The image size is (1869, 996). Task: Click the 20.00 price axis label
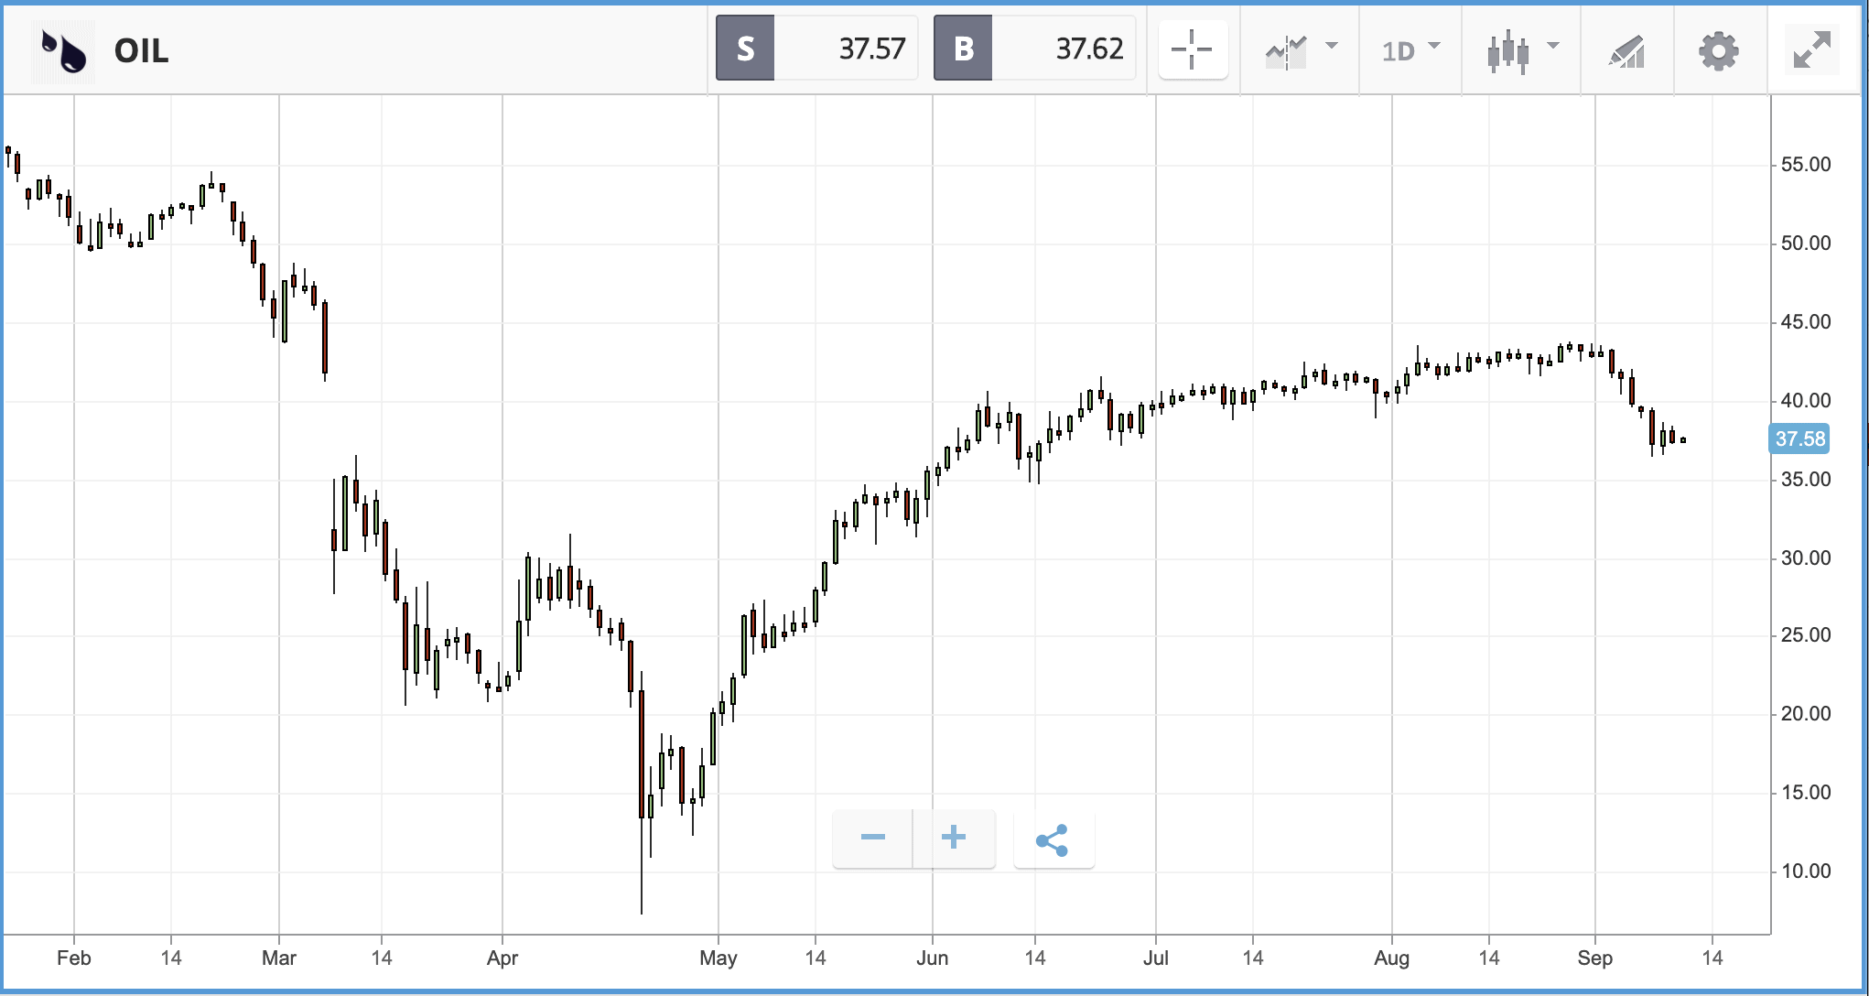click(x=1806, y=714)
